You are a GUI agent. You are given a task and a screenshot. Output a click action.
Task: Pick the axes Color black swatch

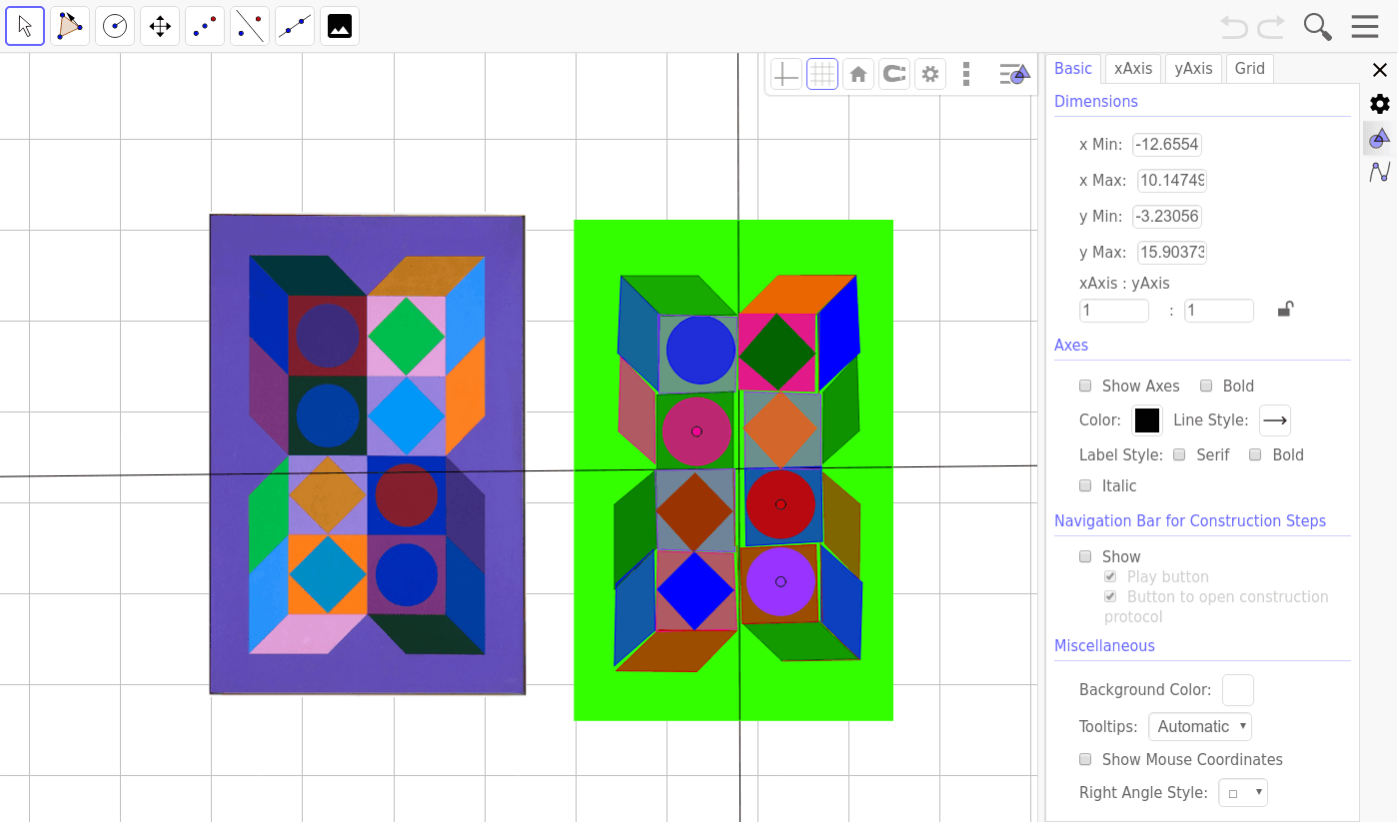click(x=1147, y=420)
